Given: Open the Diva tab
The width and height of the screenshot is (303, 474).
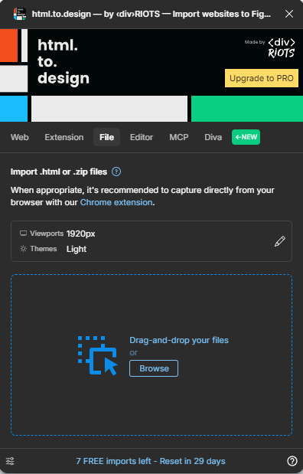Looking at the screenshot, I should click(x=213, y=137).
